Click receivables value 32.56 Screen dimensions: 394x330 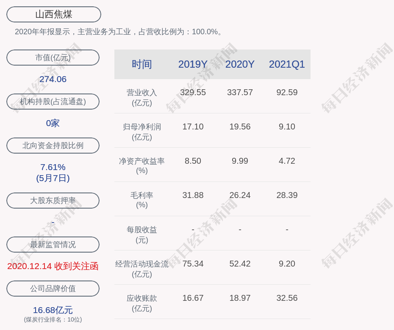click(x=287, y=298)
